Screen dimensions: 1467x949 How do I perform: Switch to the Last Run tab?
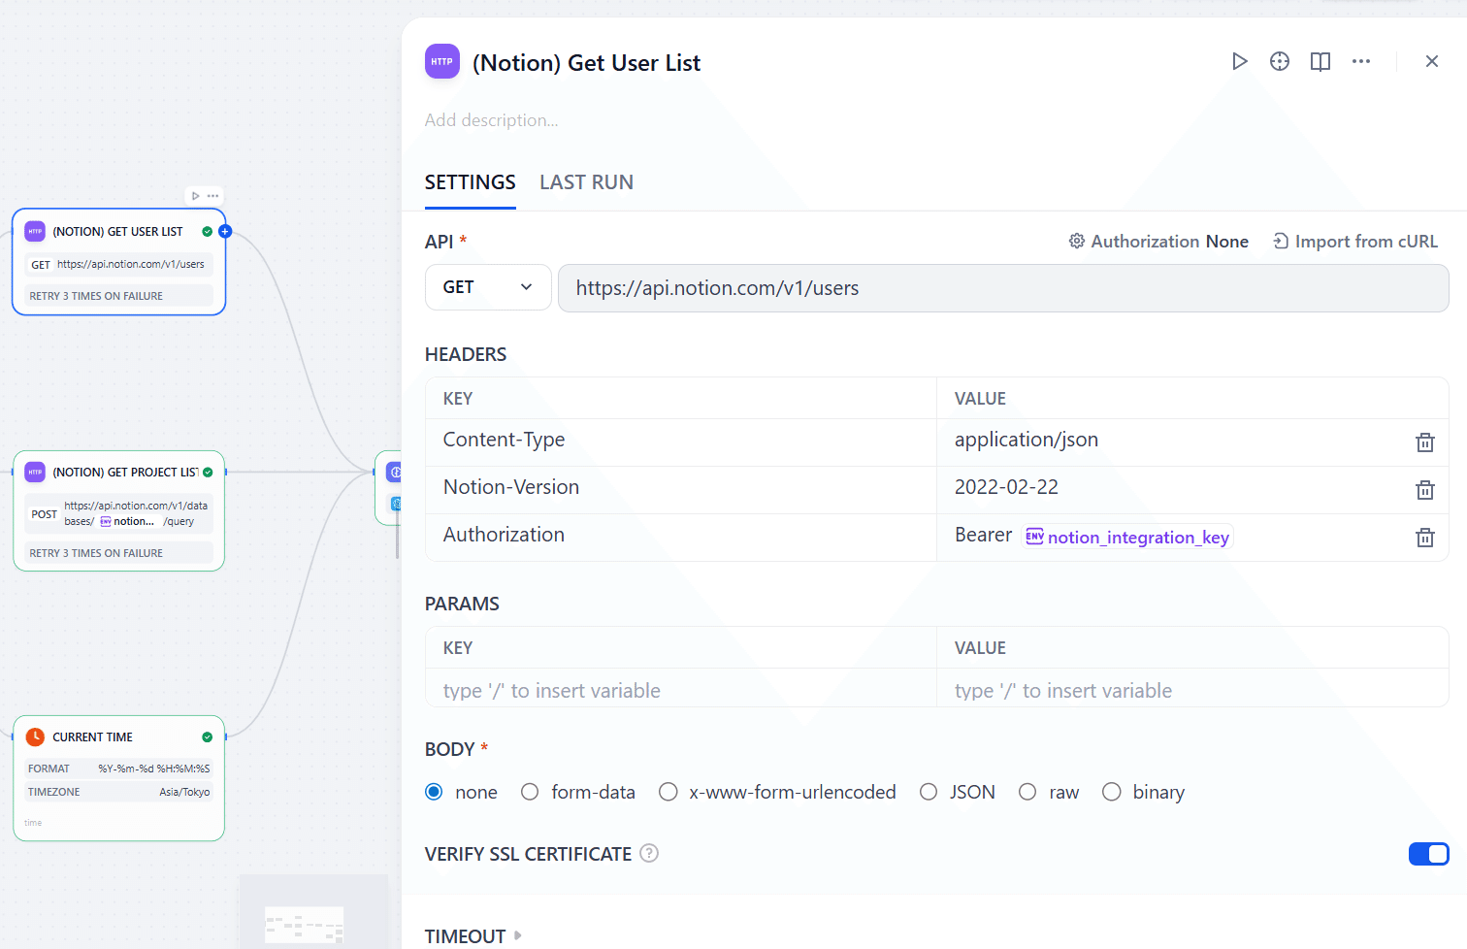pyautogui.click(x=586, y=182)
